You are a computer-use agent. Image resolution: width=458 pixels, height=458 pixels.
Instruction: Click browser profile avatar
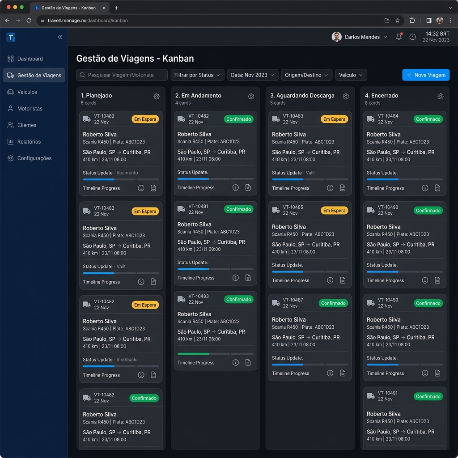440,20
